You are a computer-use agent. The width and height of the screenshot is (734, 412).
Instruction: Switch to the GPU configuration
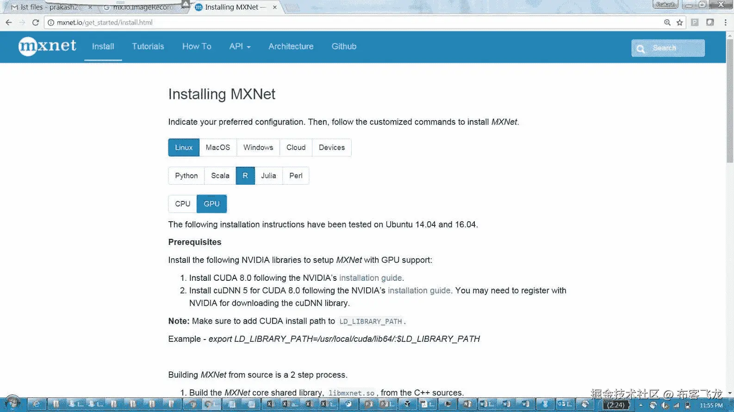(211, 204)
